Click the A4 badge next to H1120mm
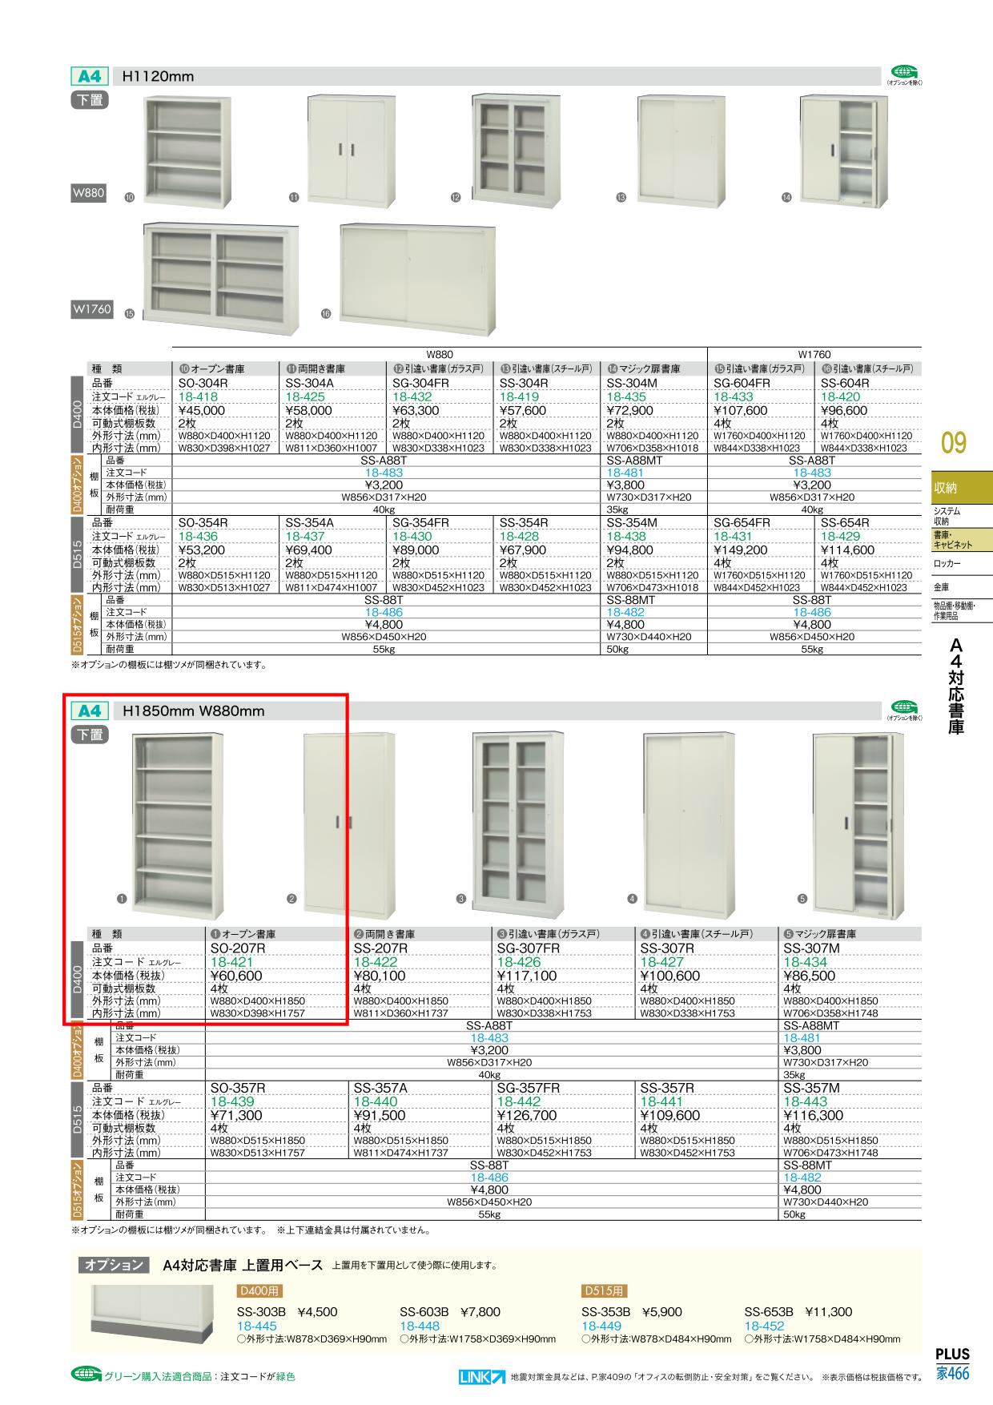Image resolution: width=993 pixels, height=1405 pixels. pos(89,77)
